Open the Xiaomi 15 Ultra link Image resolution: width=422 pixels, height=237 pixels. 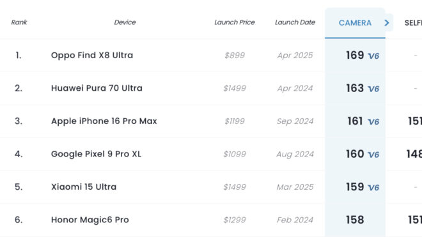pyautogui.click(x=84, y=187)
